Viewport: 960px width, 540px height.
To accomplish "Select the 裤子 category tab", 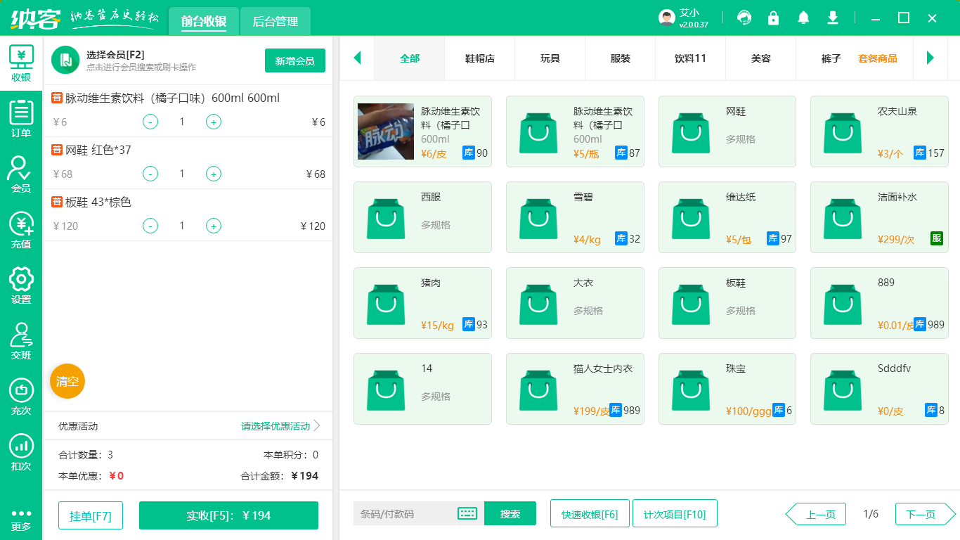I will [x=831, y=58].
